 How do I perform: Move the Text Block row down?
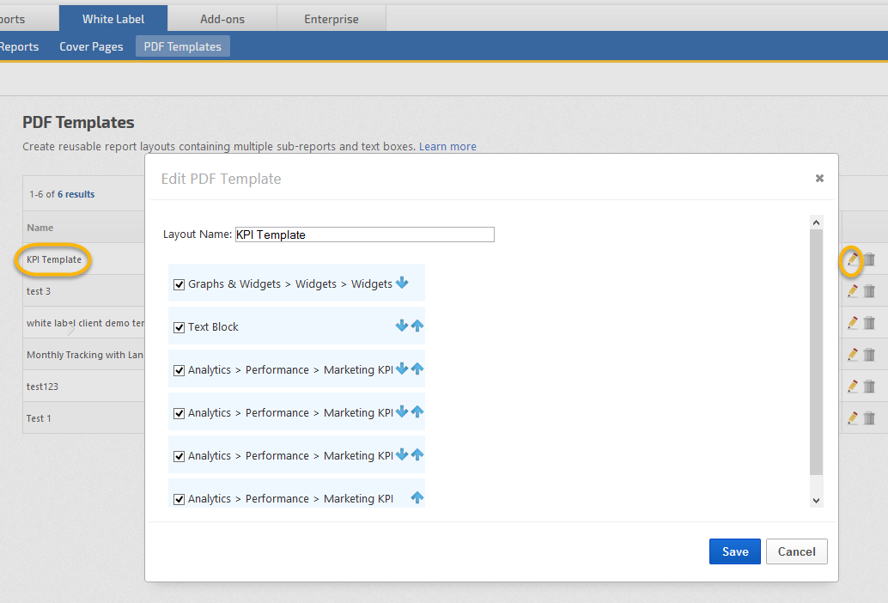pos(402,326)
